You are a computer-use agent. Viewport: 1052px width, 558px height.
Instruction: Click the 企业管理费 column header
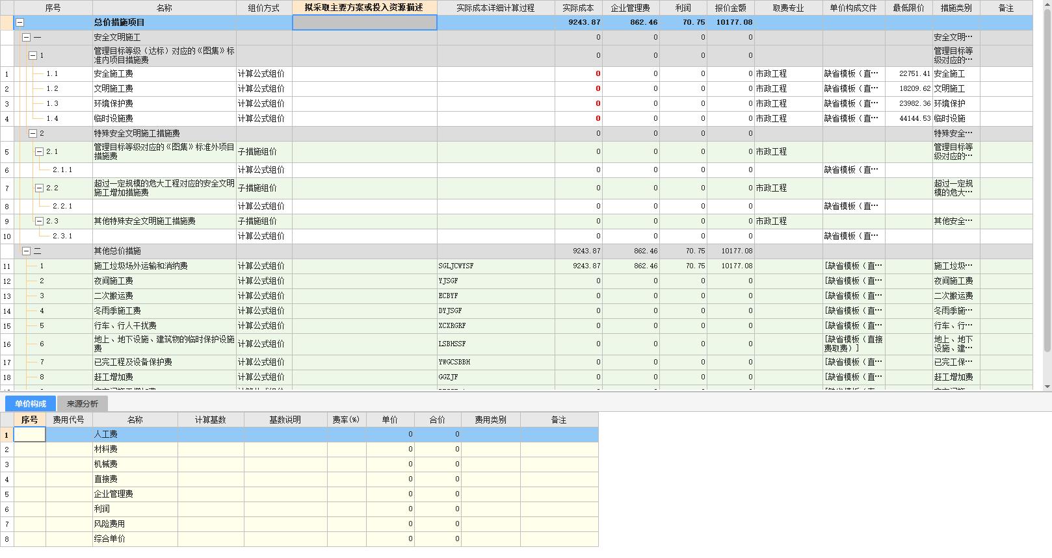(631, 8)
